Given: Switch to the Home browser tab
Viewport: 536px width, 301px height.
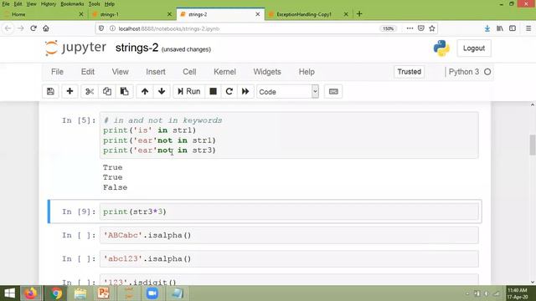Looking at the screenshot, I should 44,14.
